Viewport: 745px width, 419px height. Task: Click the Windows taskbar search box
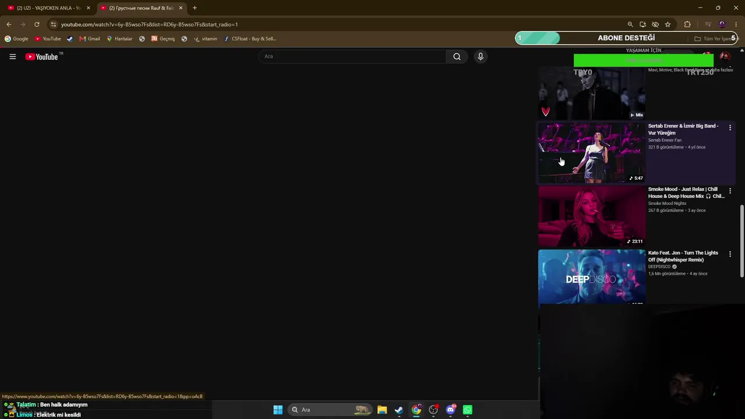[x=329, y=410]
